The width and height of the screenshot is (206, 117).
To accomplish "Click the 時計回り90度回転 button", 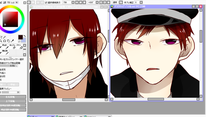I will coord(13,110).
